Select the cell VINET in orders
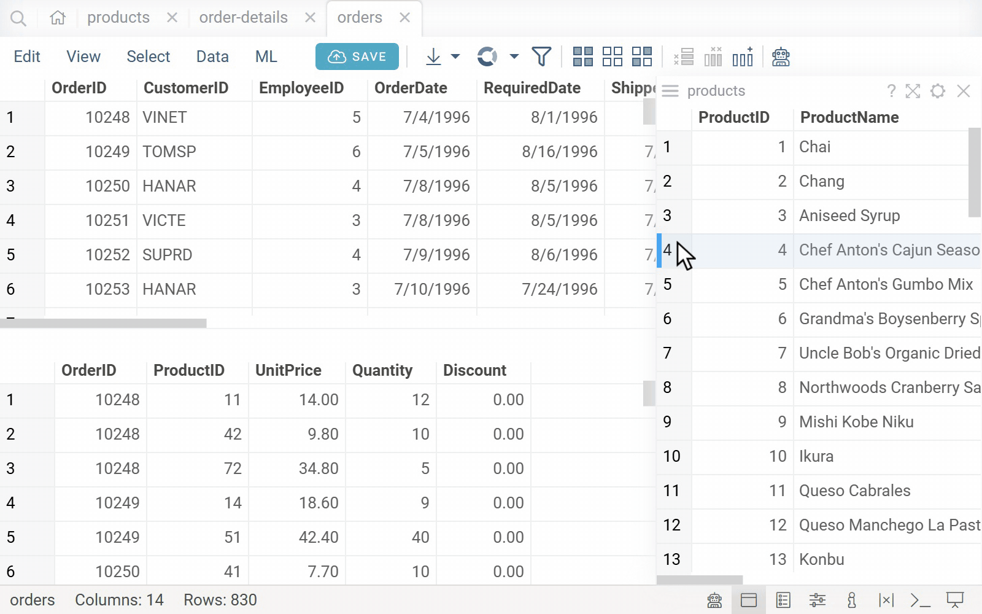Screen dimensions: 982x614 tap(194, 117)
